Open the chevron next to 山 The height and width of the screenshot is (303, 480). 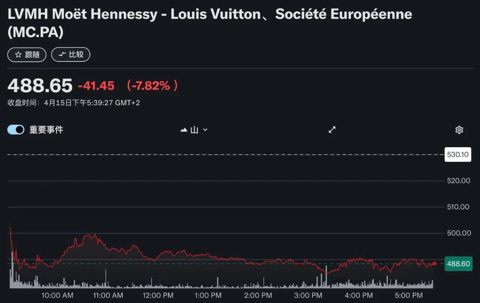tap(205, 130)
